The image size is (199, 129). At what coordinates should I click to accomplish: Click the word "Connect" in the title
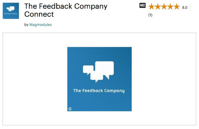click(x=39, y=14)
